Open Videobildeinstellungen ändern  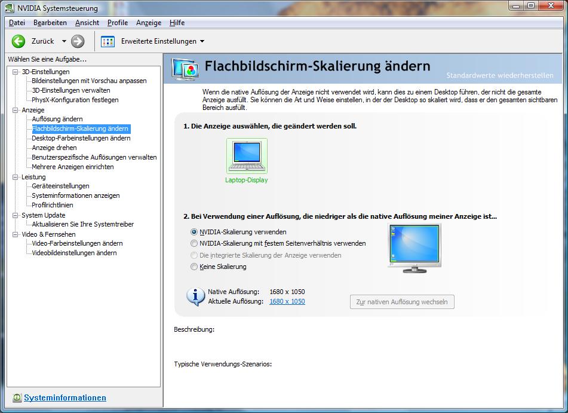click(x=74, y=253)
